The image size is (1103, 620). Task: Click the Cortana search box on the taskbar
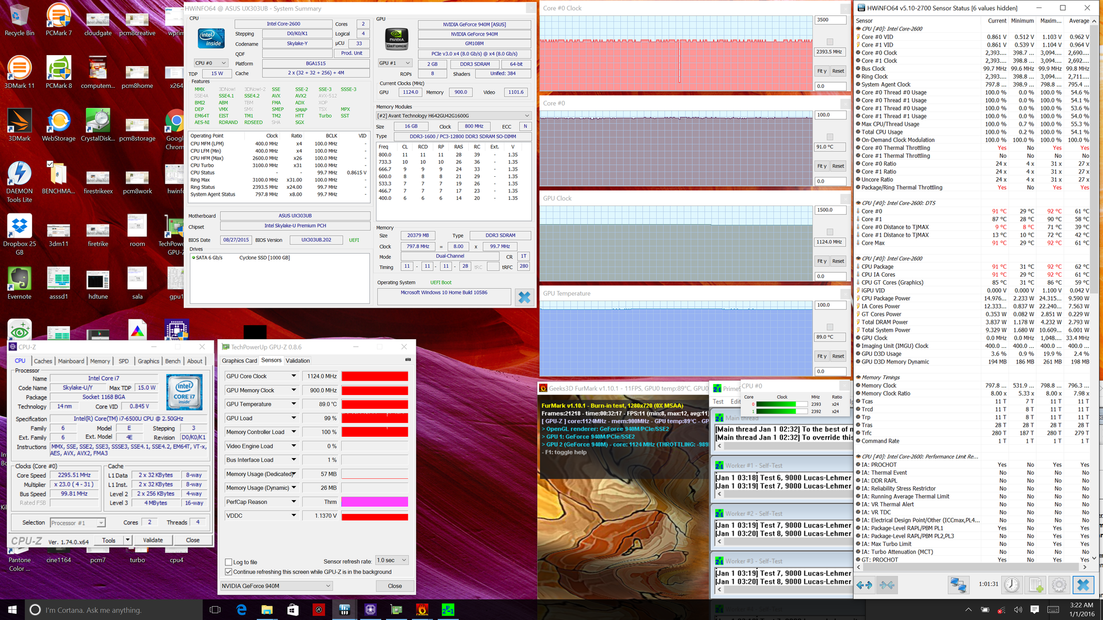tap(112, 610)
